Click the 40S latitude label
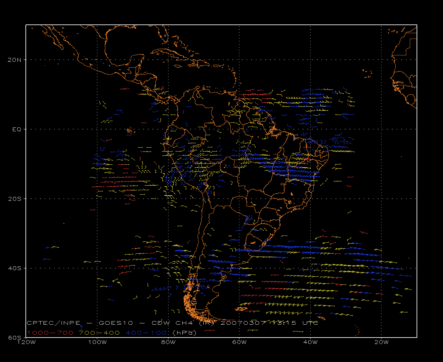Image resolution: width=443 pixels, height=362 pixels. click(14, 268)
